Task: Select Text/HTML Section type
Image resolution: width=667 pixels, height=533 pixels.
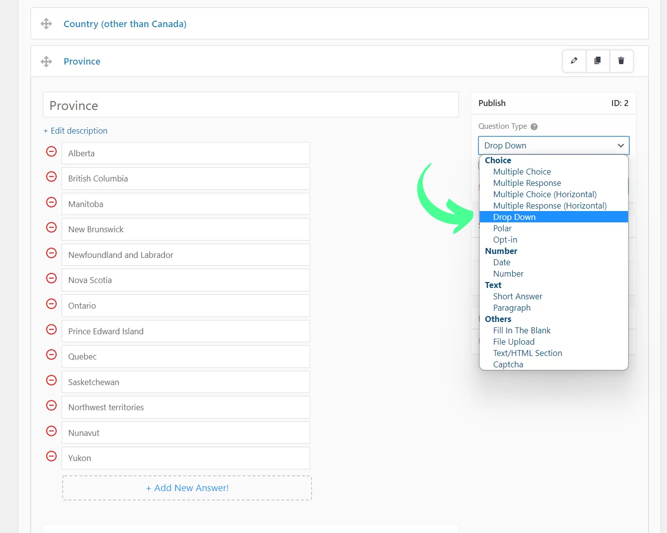Action: (x=527, y=353)
